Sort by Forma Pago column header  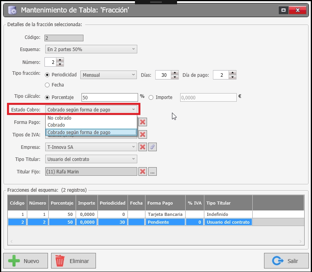point(165,203)
